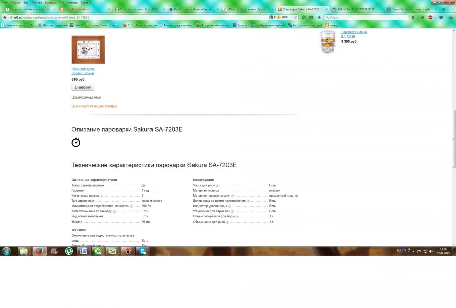Screen dimensions: 456x308
Task: Switch to the Подать объявление tab
Action: [x=248, y=9]
